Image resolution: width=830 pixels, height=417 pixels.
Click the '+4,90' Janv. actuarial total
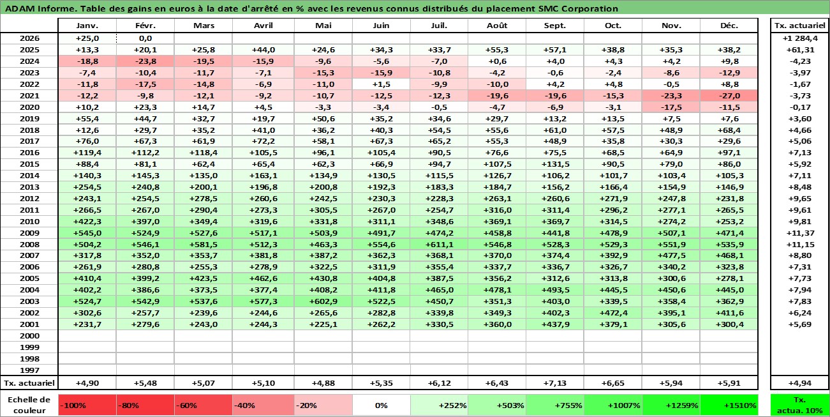pos(87,383)
